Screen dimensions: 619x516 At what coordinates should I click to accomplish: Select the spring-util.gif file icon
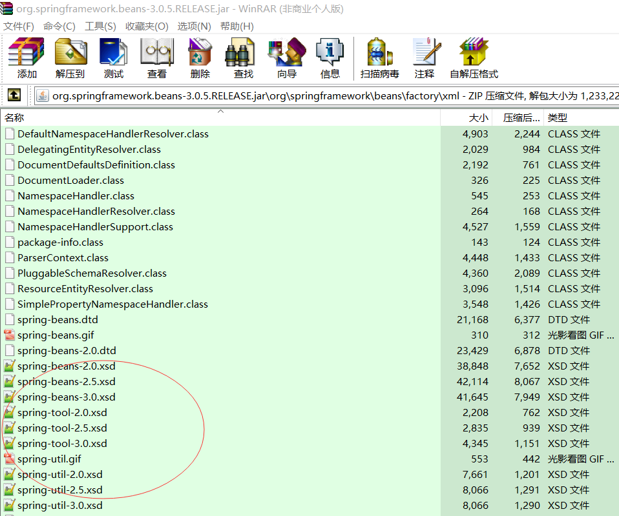(10, 459)
